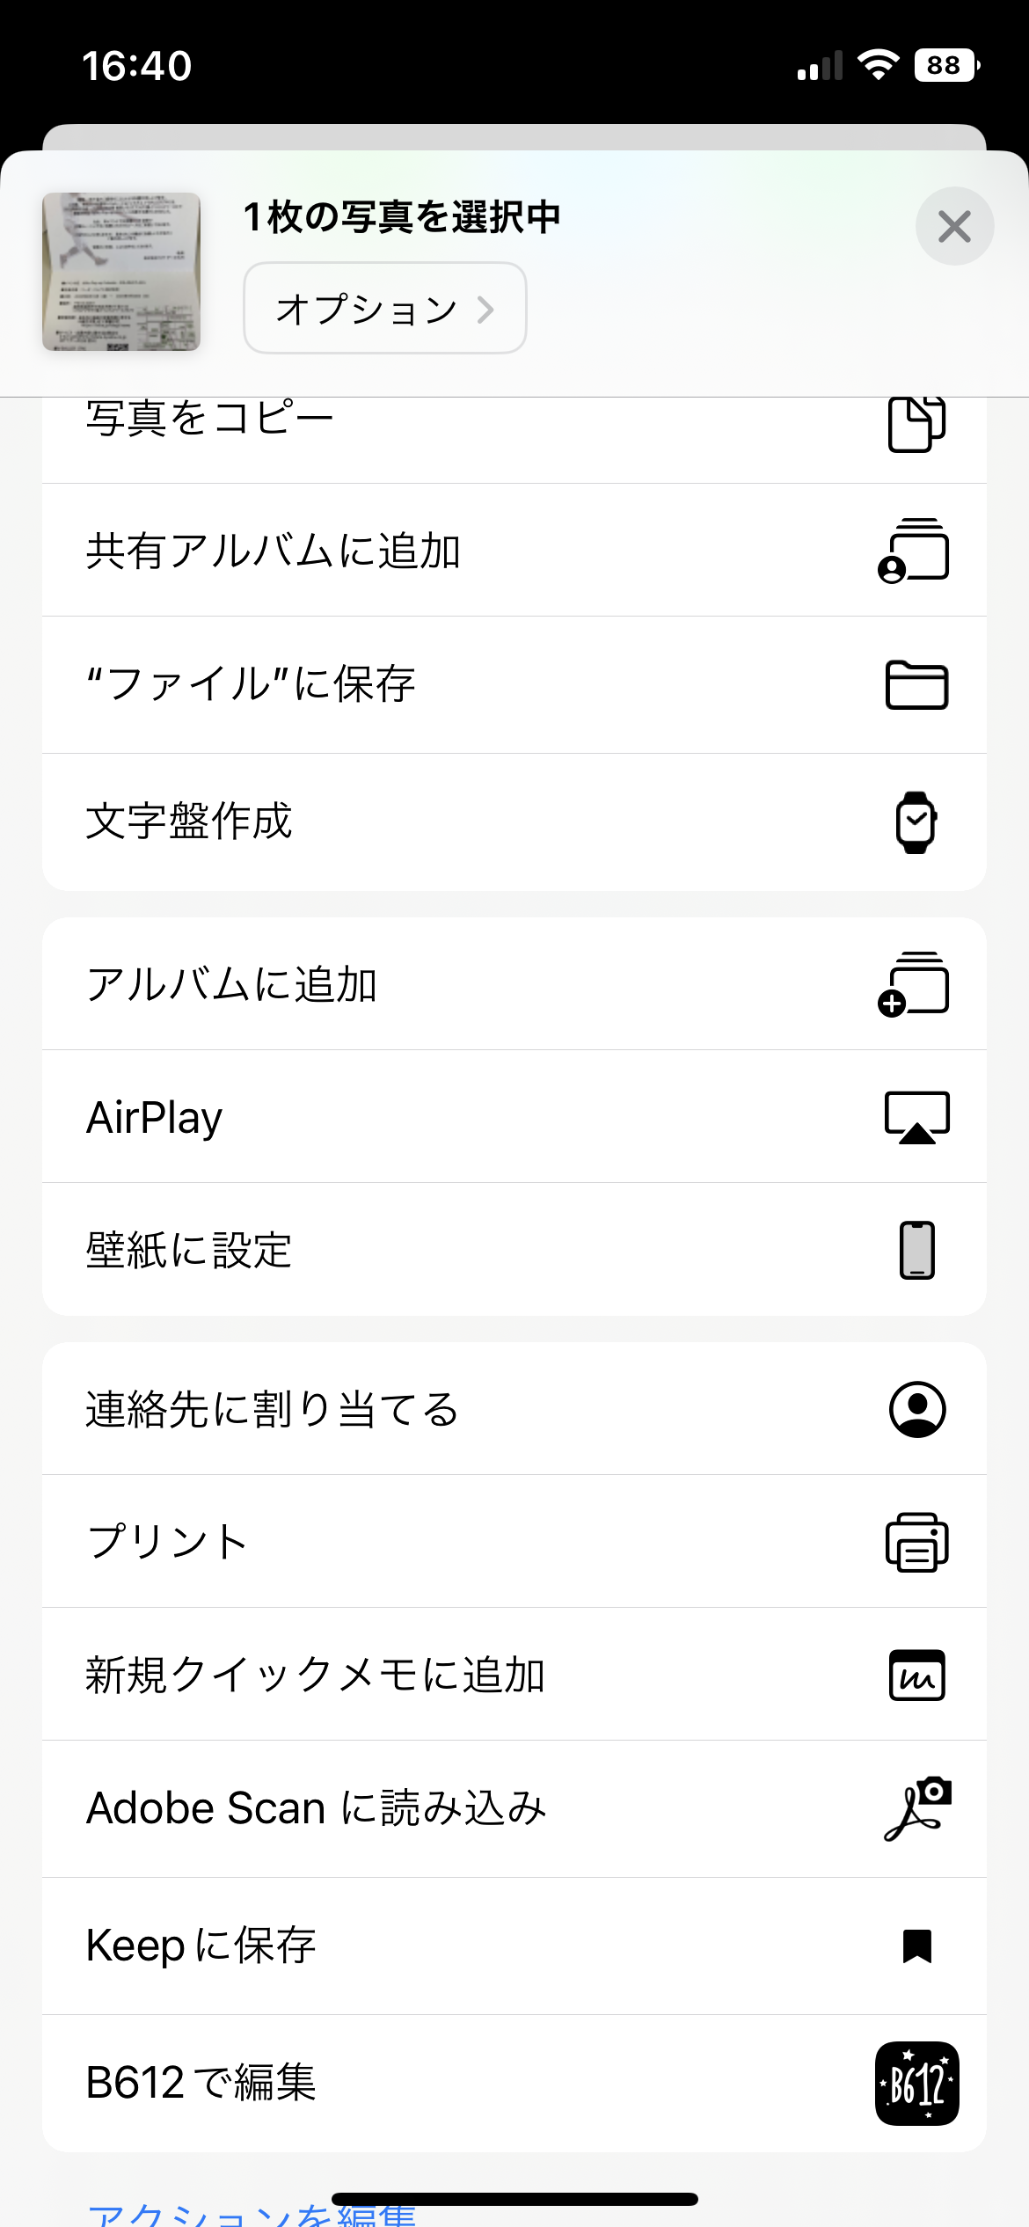Viewport: 1029px width, 2227px height.
Task: Tap the Quick Note icon
Action: coord(916,1675)
